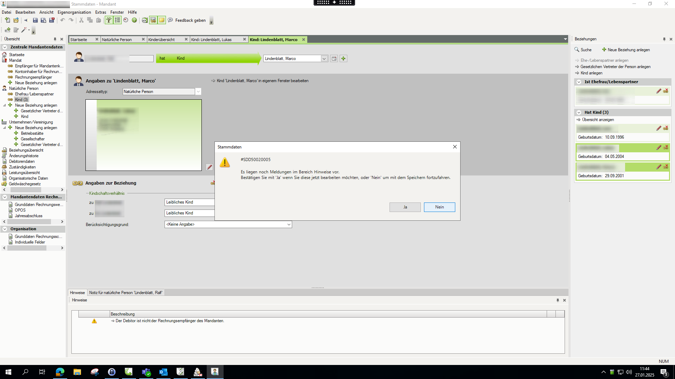Click the Kind anlegen link

point(591,73)
